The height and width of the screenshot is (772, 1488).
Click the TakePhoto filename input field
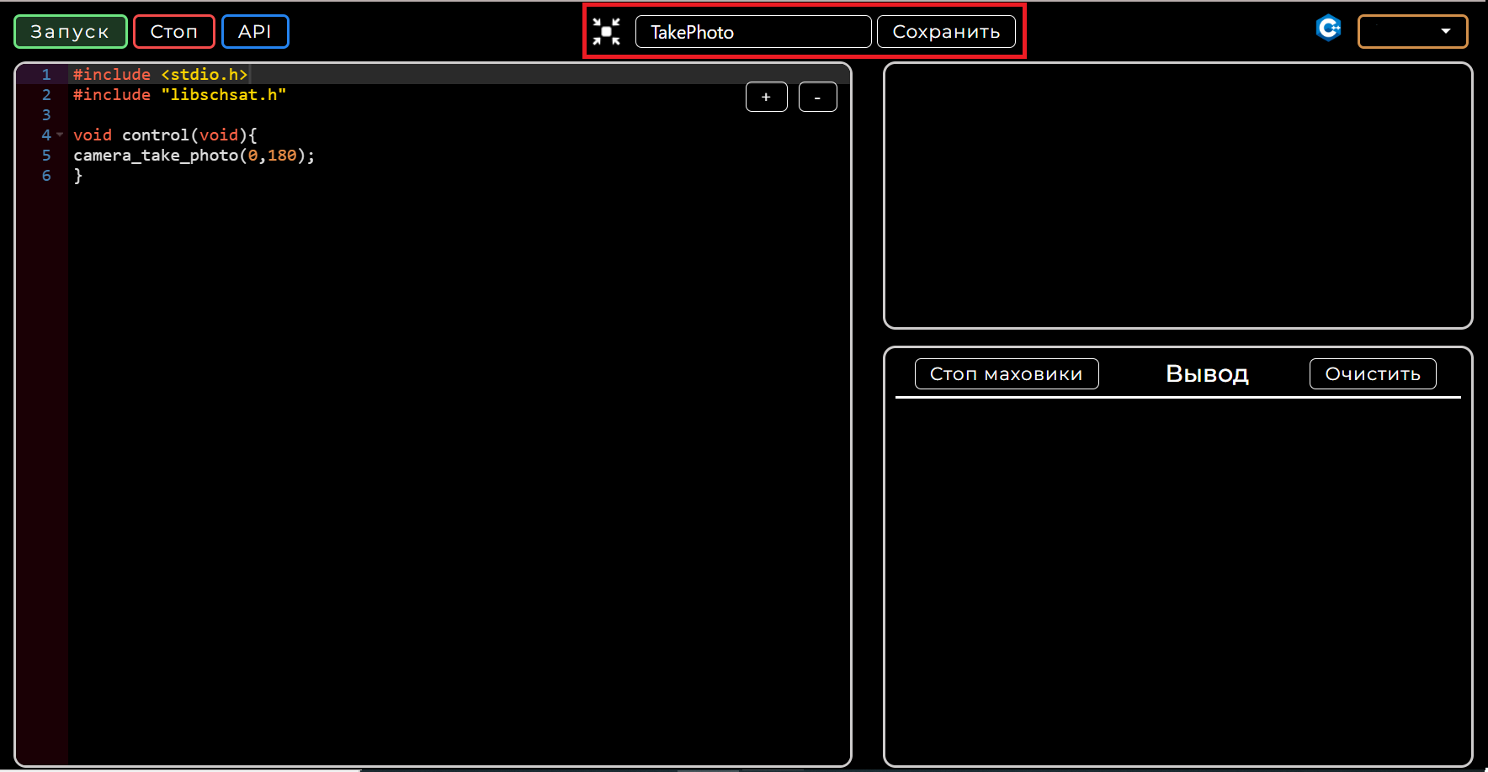pos(753,31)
